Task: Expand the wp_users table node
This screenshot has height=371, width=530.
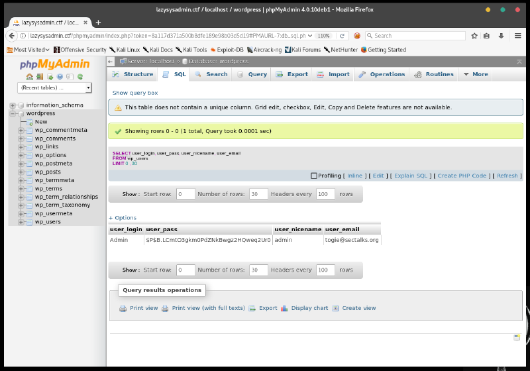Action: 21,222
